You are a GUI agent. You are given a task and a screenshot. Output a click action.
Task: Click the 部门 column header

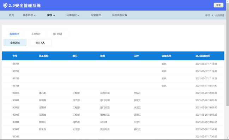click(x=75, y=56)
